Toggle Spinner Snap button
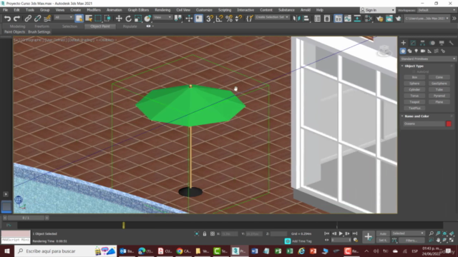The height and width of the screenshot is (257, 458). click(x=238, y=19)
